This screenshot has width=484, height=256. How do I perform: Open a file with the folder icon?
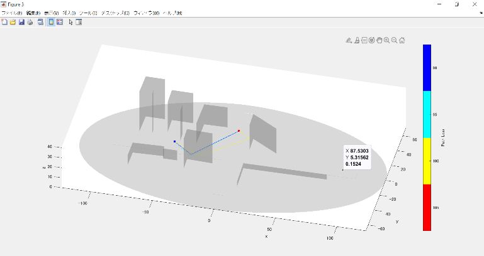coord(13,22)
